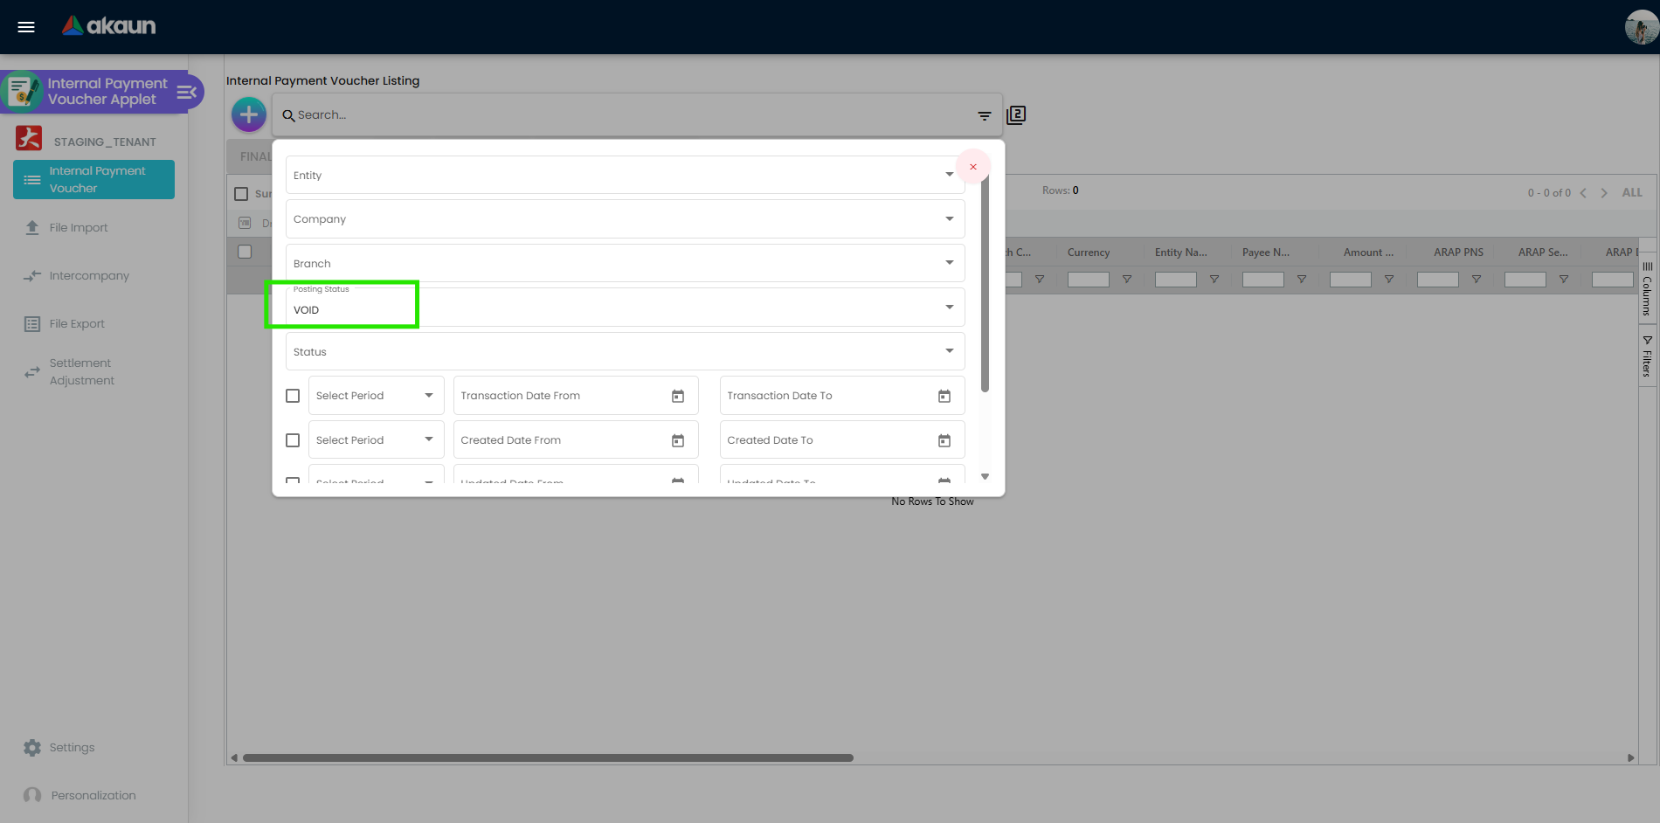Open user profile avatar
Screen dimensions: 1660x823
click(x=1641, y=27)
